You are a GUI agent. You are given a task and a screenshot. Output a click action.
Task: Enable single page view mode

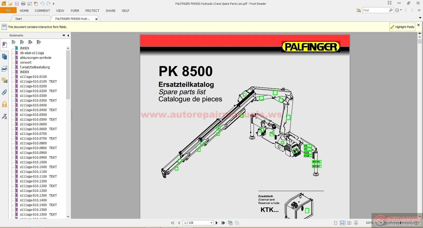point(335,223)
